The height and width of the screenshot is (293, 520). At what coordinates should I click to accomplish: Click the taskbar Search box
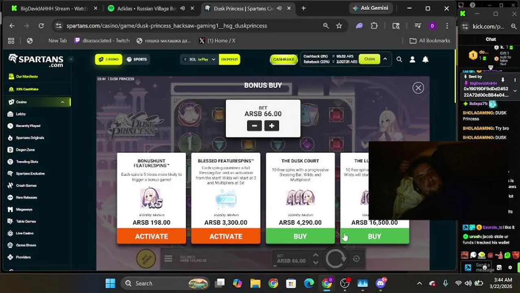[166, 283]
